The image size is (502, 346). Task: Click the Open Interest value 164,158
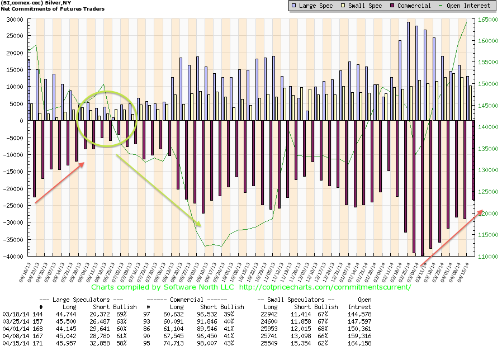(359, 343)
